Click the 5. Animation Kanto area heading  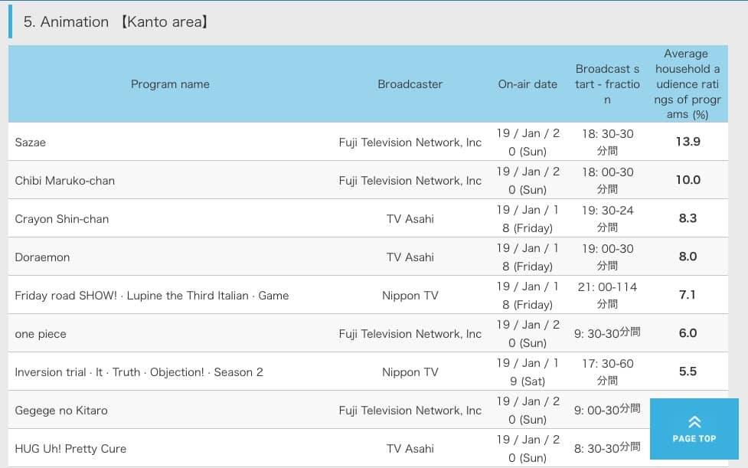(x=116, y=22)
